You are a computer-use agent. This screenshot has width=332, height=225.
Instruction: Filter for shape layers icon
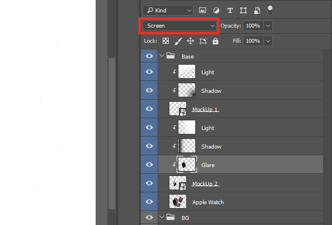[x=243, y=10]
